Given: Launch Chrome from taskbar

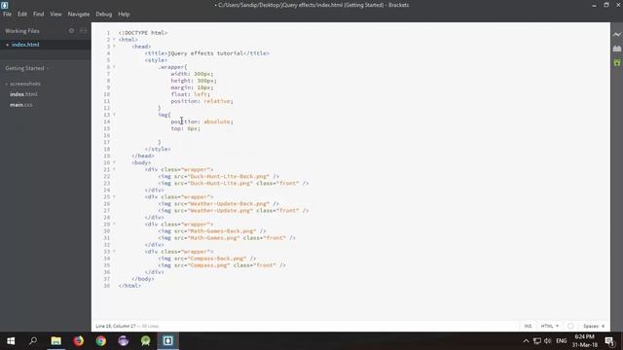Looking at the screenshot, I should click(101, 341).
